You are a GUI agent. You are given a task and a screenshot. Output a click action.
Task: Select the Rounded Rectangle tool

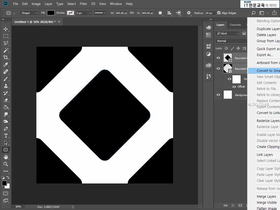[x=6, y=150]
